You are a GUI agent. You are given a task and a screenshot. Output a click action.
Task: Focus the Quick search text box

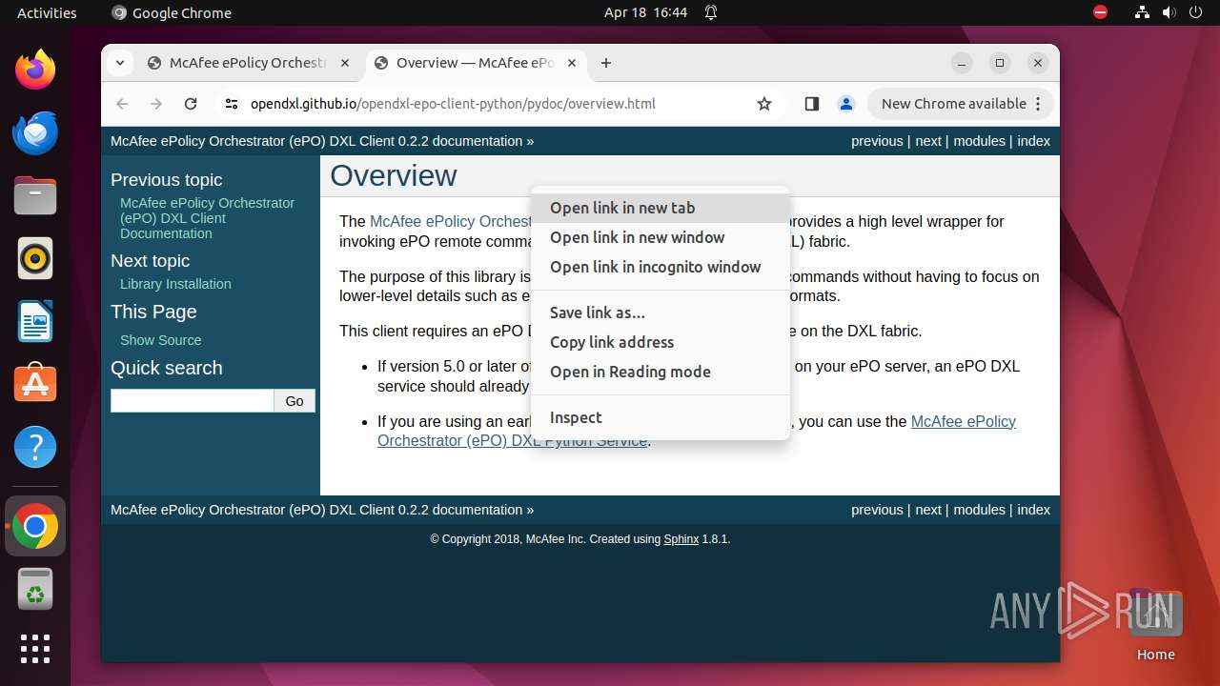pyautogui.click(x=193, y=401)
